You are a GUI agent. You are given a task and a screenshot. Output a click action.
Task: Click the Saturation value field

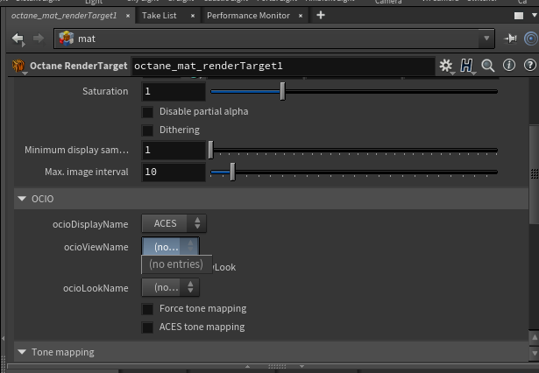click(x=174, y=91)
